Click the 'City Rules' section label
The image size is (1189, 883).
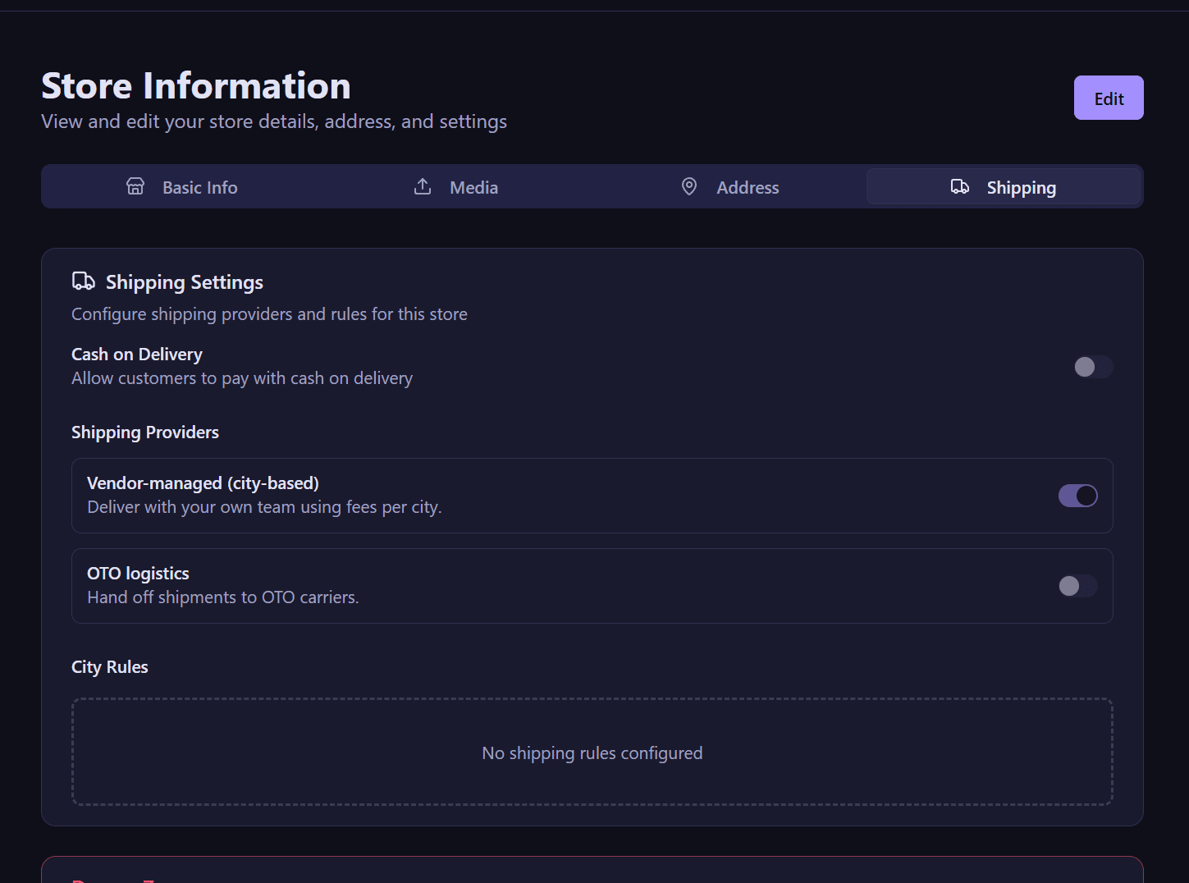pyautogui.click(x=110, y=667)
